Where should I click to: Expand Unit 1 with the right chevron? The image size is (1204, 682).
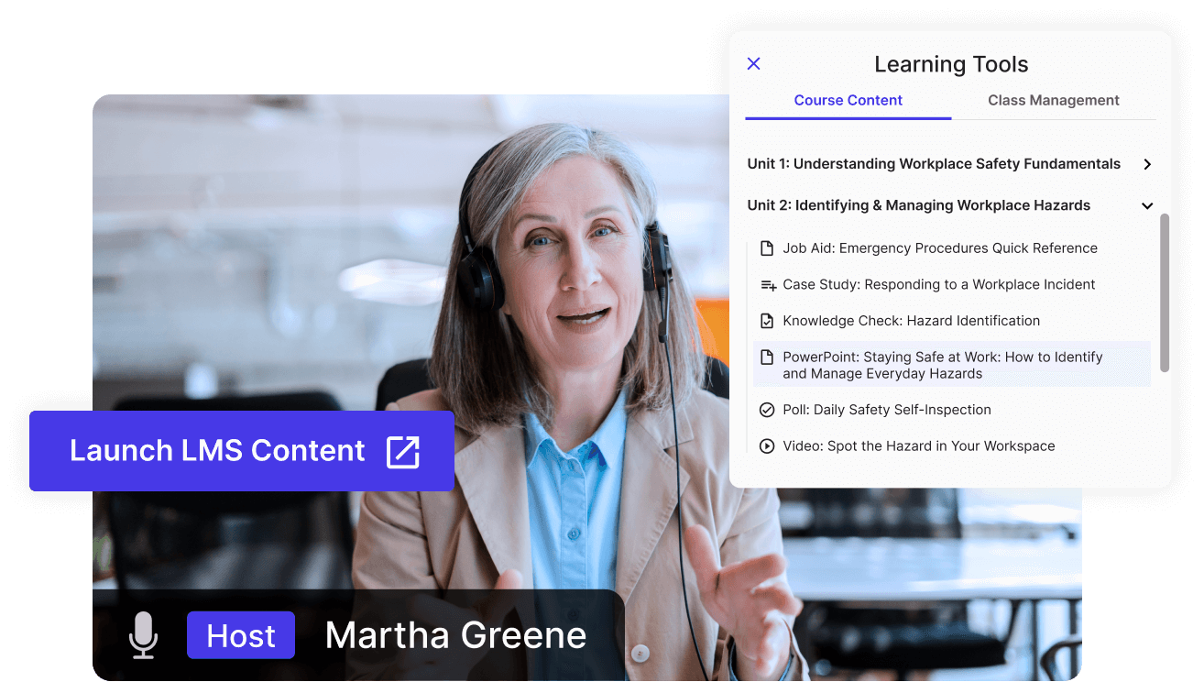[1147, 164]
